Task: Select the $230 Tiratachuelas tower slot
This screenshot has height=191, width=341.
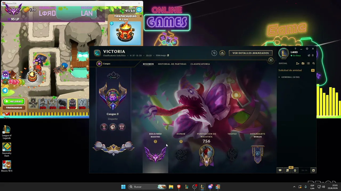Action: pos(72,103)
